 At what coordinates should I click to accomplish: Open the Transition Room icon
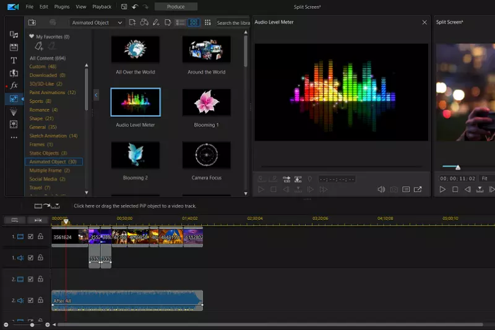(x=14, y=73)
